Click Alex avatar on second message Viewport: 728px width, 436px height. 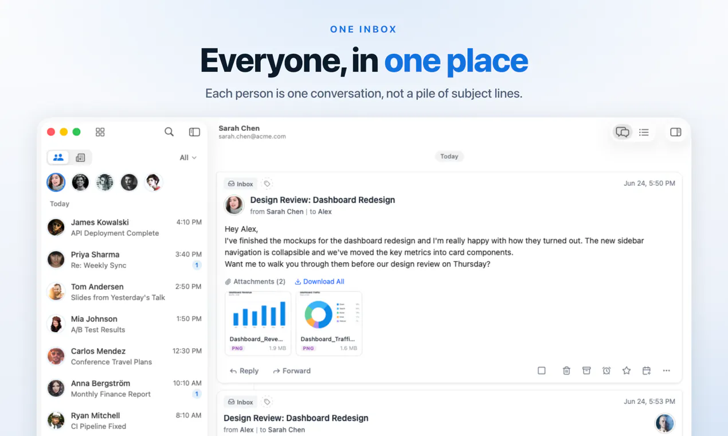click(665, 423)
